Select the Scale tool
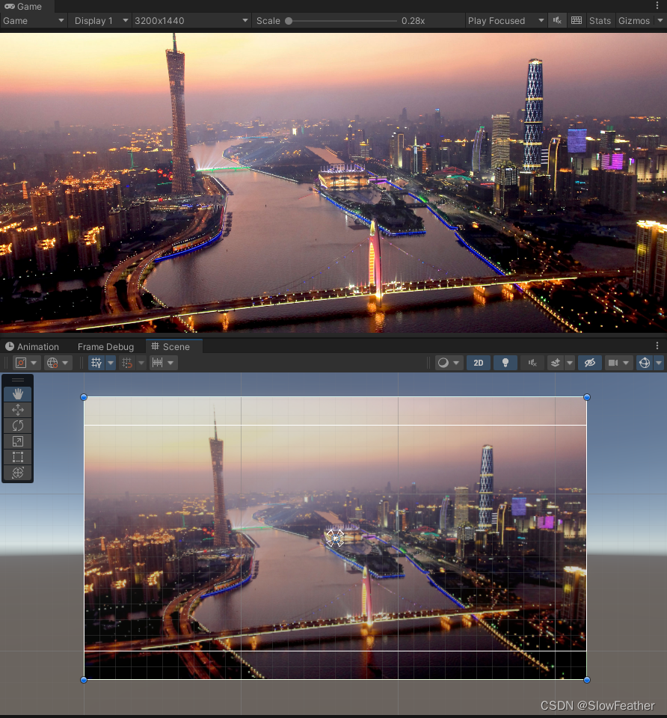Image resolution: width=667 pixels, height=718 pixels. [x=18, y=441]
